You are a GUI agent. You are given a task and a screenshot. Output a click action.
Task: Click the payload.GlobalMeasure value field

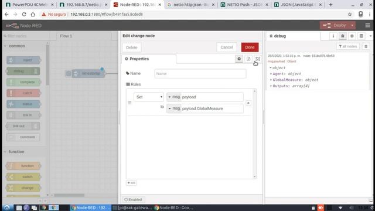(x=212, y=108)
